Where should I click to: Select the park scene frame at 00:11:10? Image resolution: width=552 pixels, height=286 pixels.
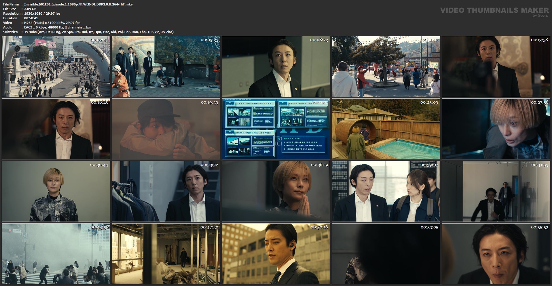point(386,66)
